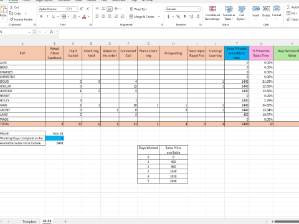Click the Copy button in Clipboard group

[16, 14]
